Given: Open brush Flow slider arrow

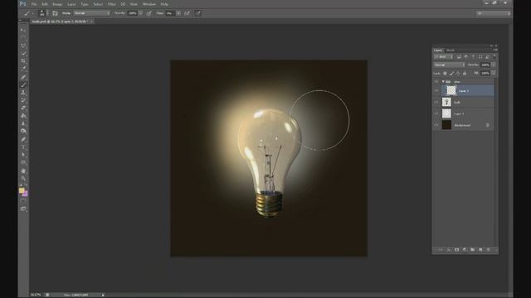Looking at the screenshot, I should (178, 13).
